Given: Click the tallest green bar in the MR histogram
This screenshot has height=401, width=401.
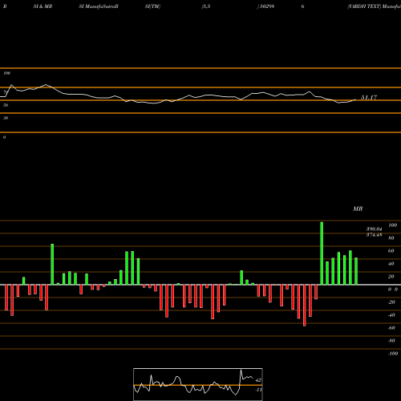Looking at the screenshot, I should 322,253.
